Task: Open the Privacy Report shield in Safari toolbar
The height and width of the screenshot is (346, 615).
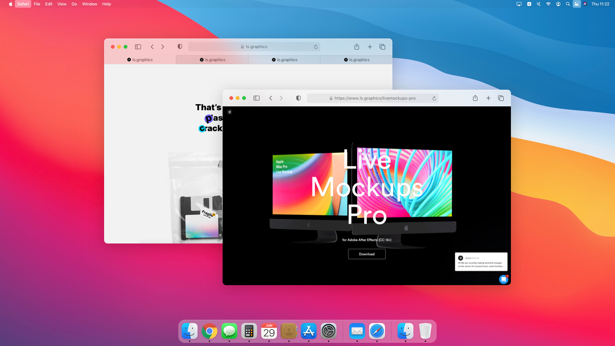Action: [298, 98]
